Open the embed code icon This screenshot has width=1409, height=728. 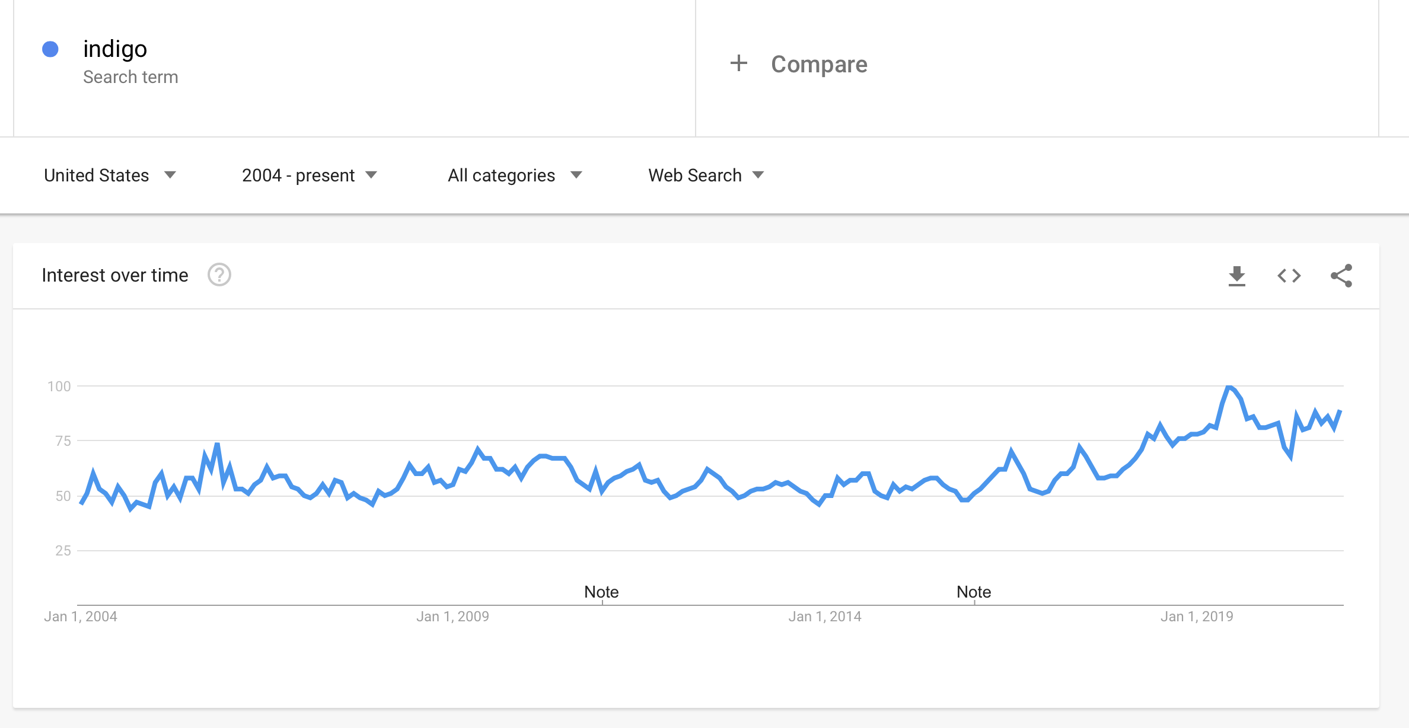pos(1289,276)
